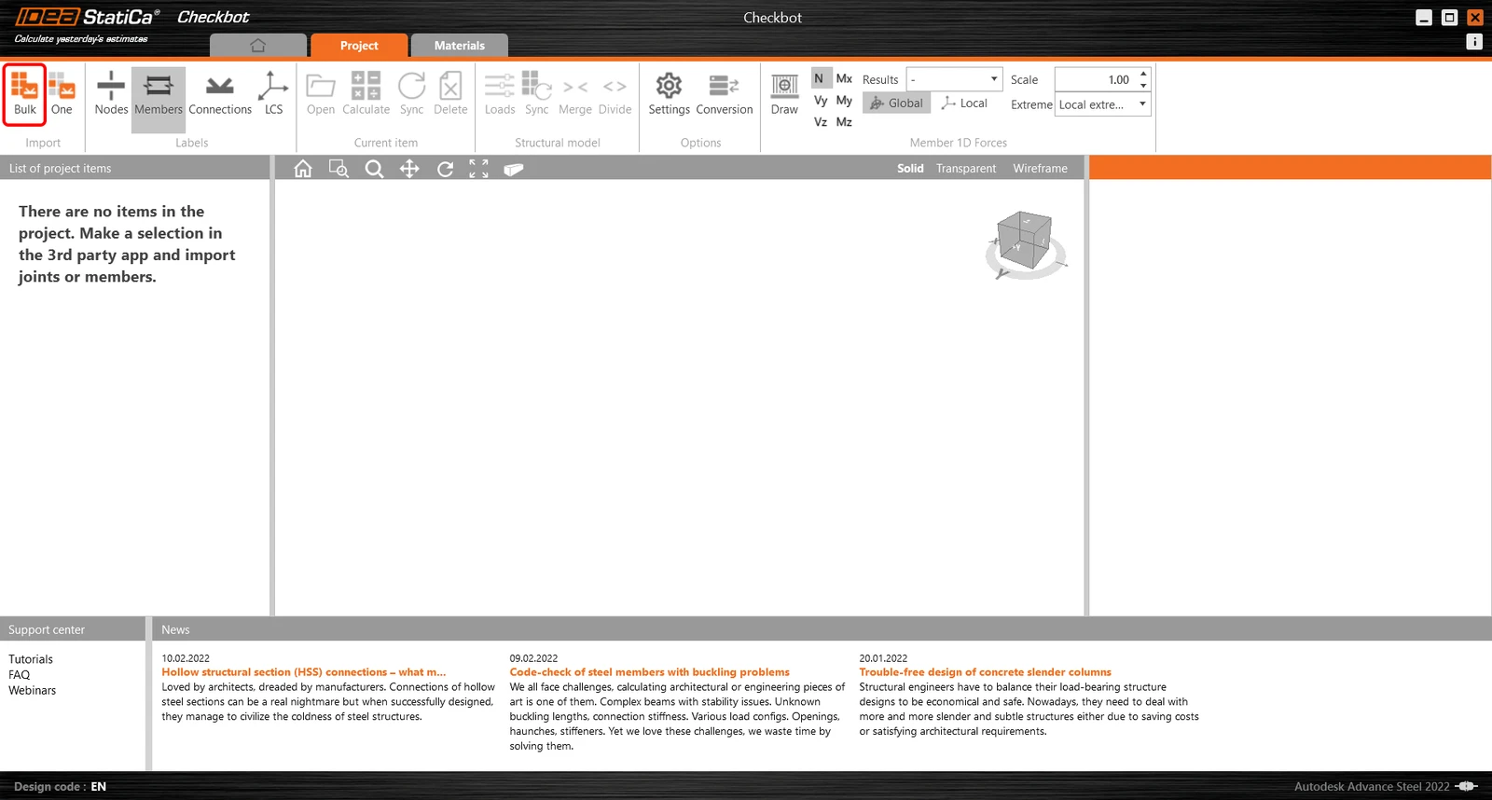
Task: Sync the structural model
Action: 536,94
